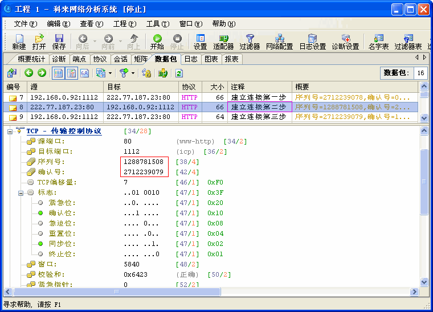Click the 向后 (Back) toolbar icon
433x312 pixels.
83,42
